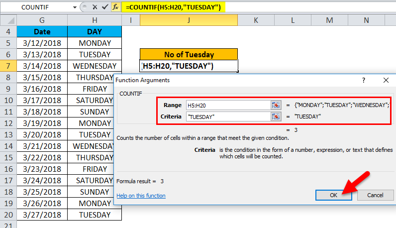
Task: Select date cell 3/27/2018
Action: click(x=42, y=215)
